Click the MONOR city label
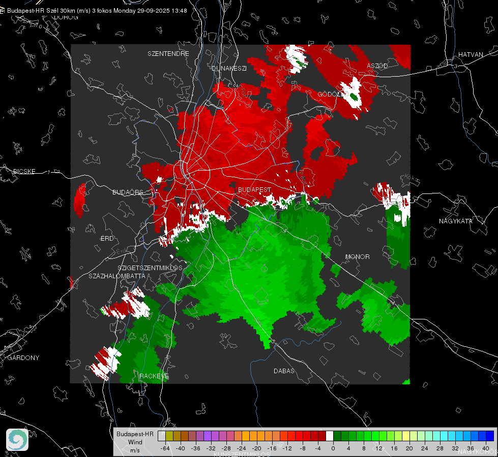498x457 pixels. pos(357,256)
